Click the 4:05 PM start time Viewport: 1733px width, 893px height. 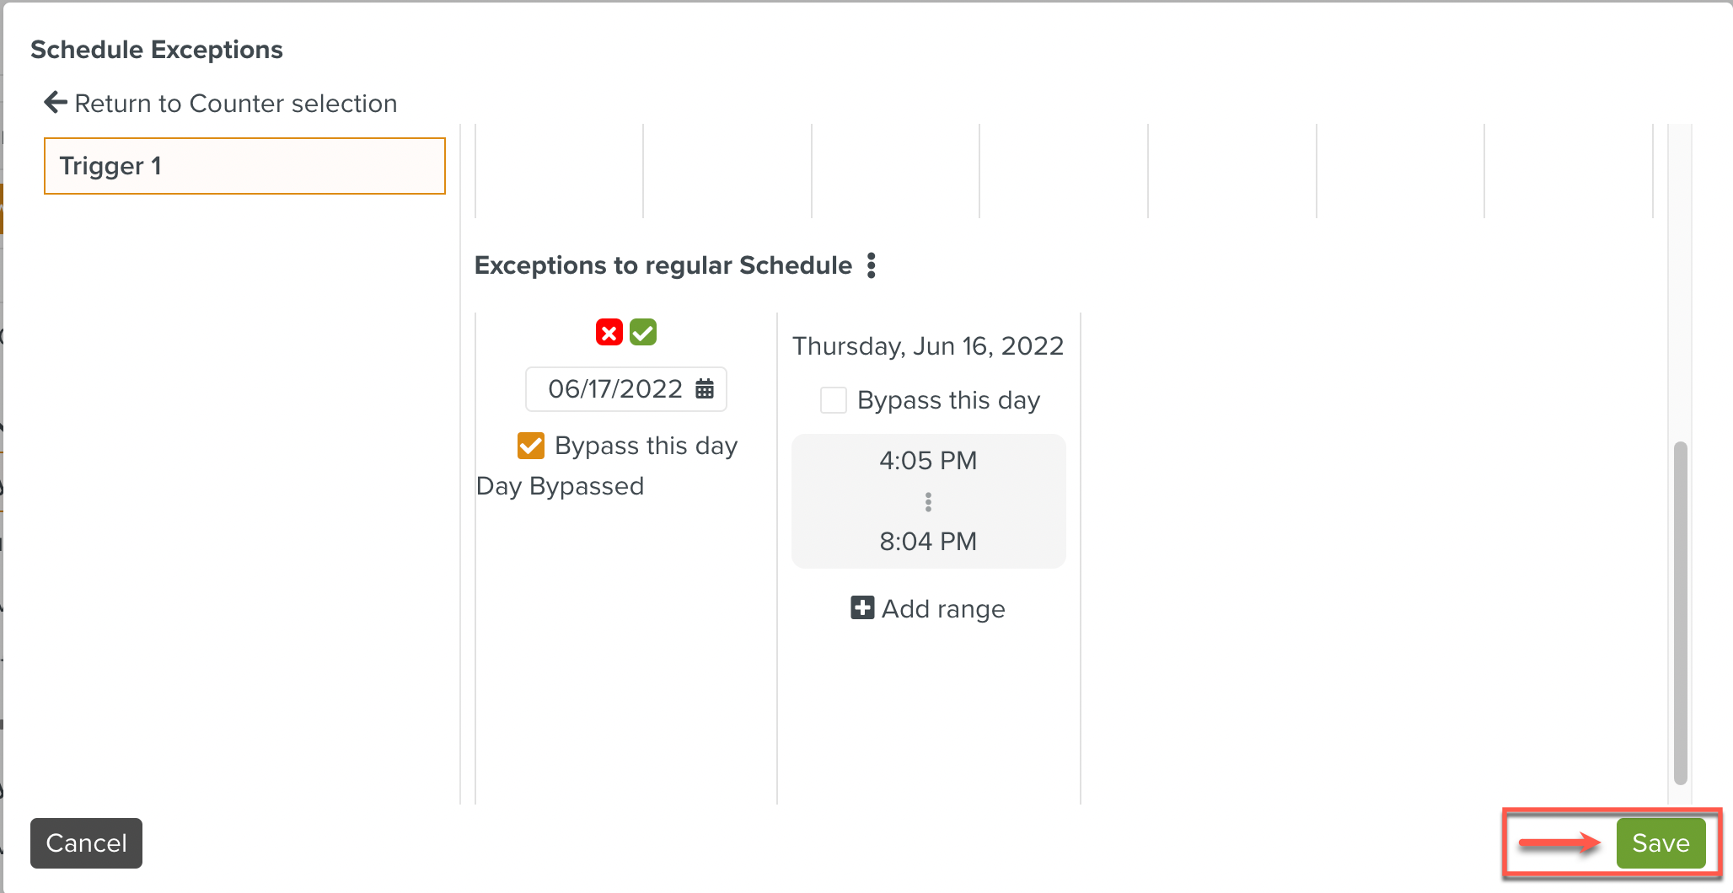coord(927,460)
